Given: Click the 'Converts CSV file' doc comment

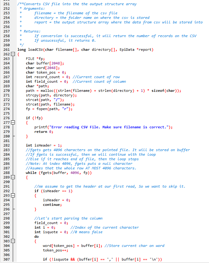Looking at the screenshot, I should pos(77,4).
